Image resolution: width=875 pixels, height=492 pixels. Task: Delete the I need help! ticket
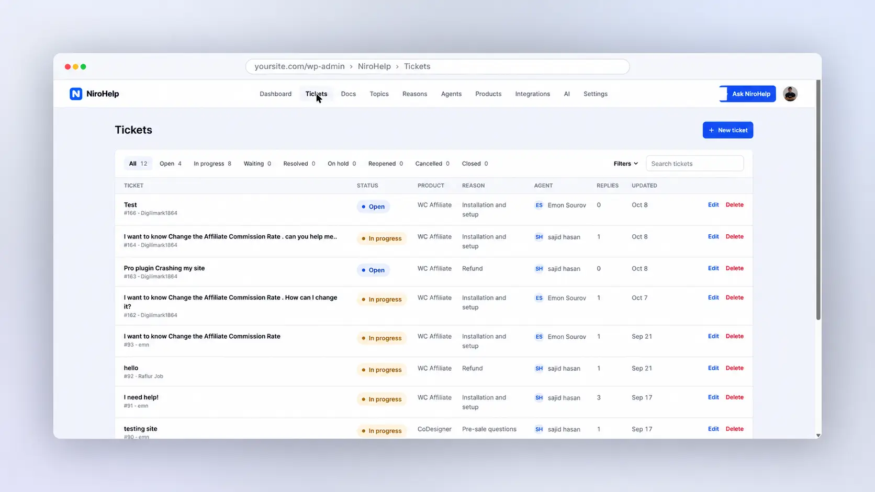coord(734,397)
